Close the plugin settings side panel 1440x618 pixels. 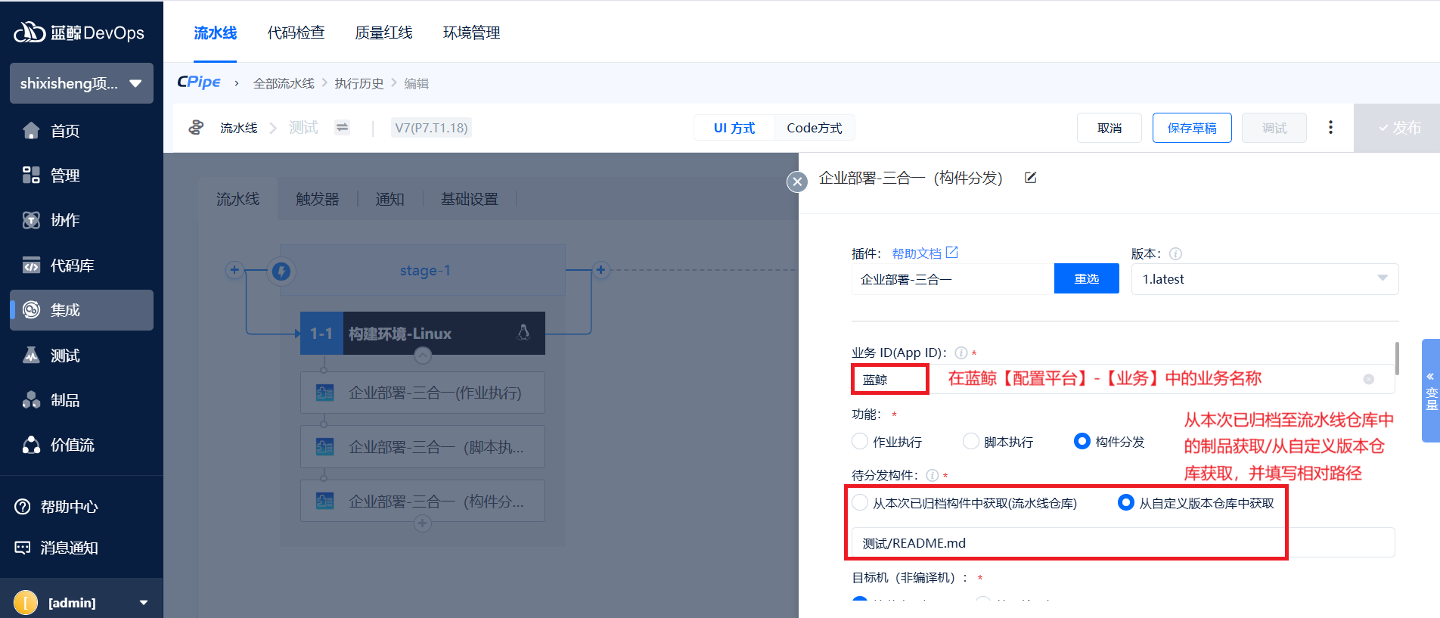click(797, 182)
